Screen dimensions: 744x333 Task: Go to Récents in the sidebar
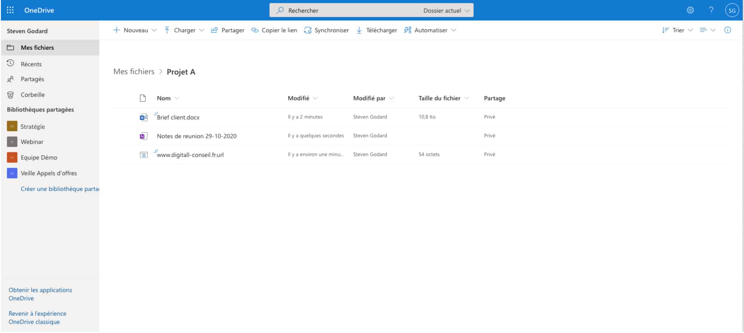(31, 64)
